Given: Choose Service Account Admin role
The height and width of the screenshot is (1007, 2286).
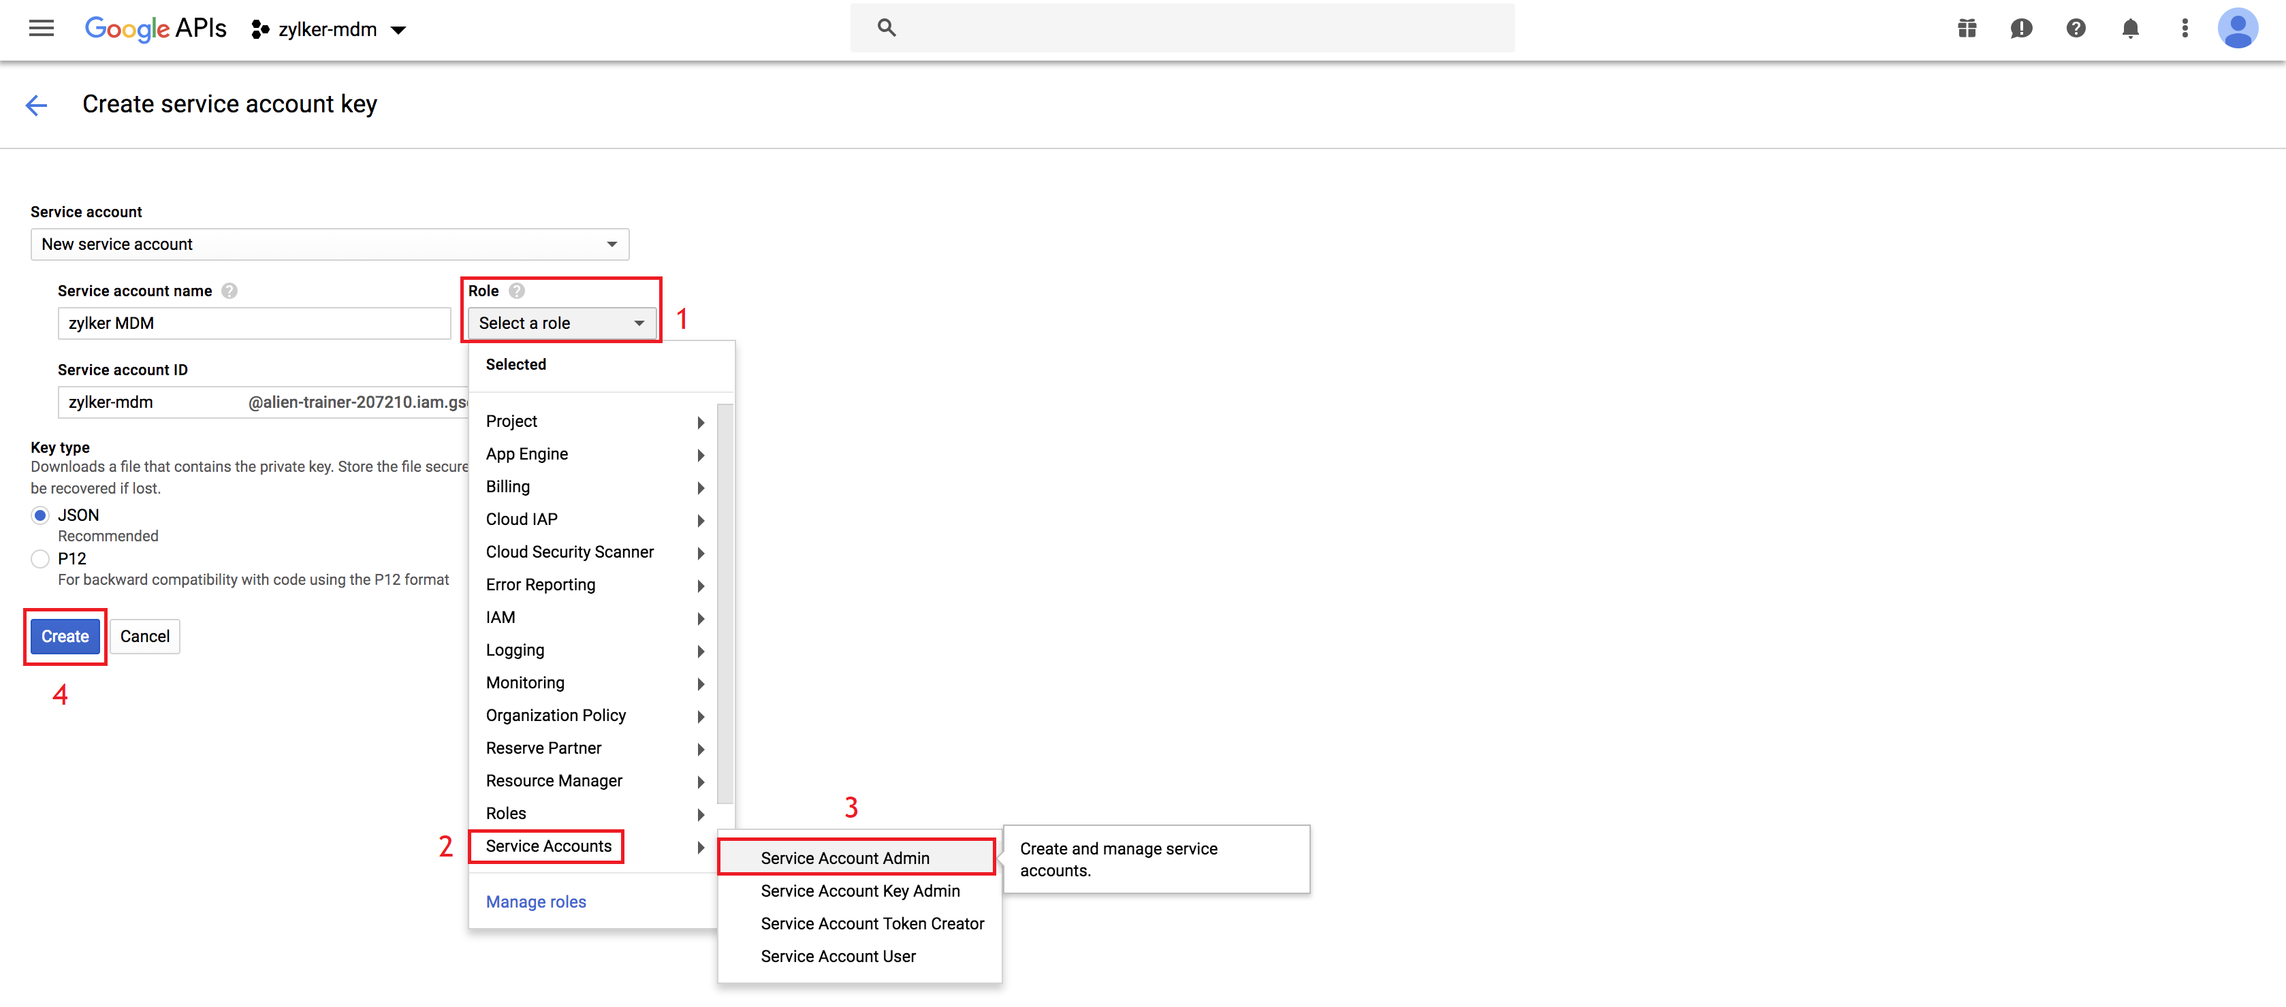Looking at the screenshot, I should point(845,858).
